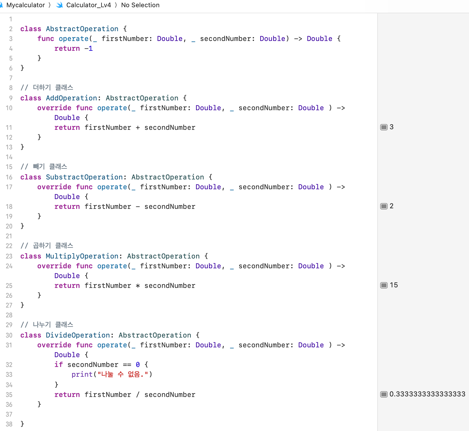
Task: Click class name SubstractOperation on line 16
Action: click(84, 177)
